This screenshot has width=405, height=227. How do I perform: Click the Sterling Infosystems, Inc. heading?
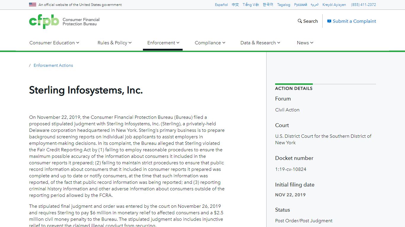[86, 90]
